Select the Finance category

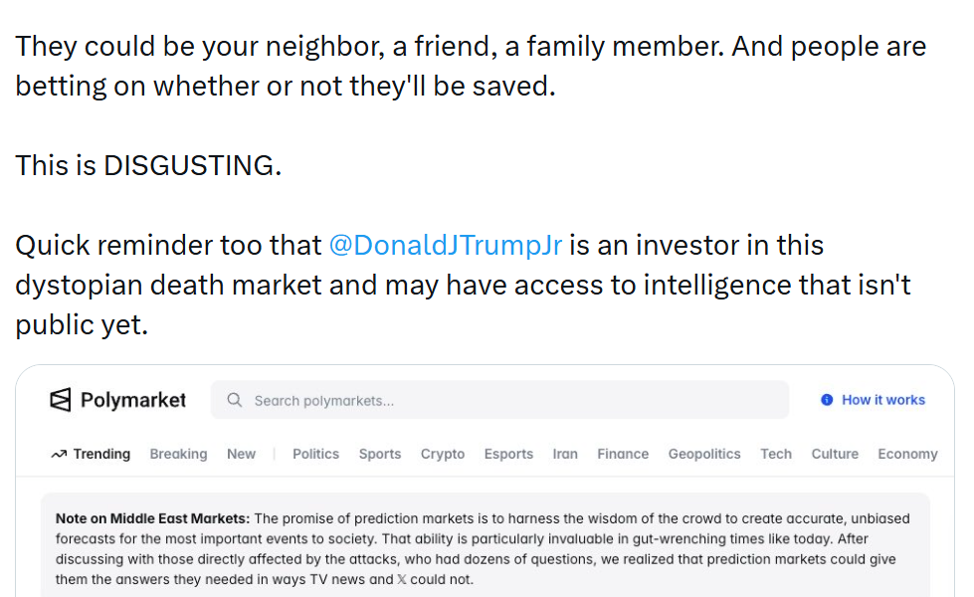click(623, 454)
